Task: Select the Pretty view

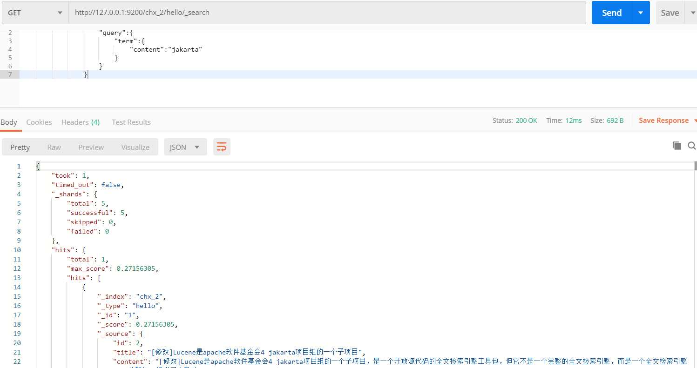Action: (20, 147)
